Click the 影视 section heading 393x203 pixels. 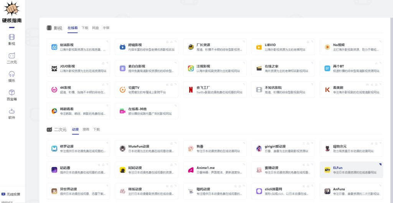pos(58,28)
